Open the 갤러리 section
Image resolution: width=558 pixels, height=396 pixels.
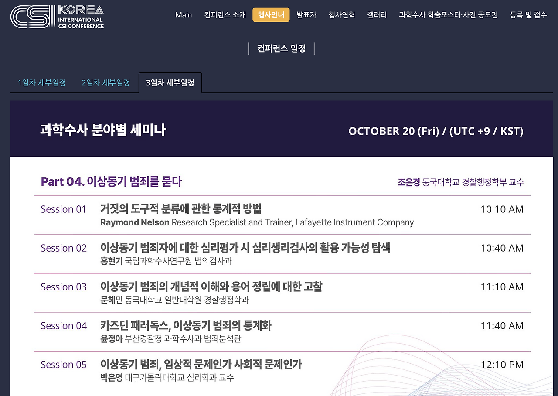point(377,14)
